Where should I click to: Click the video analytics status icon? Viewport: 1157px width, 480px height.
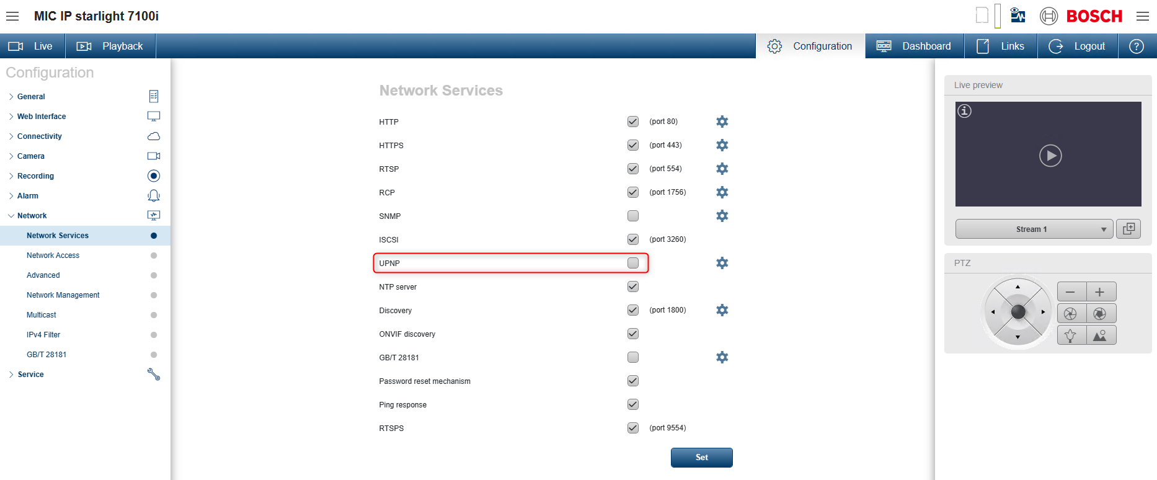click(1017, 16)
